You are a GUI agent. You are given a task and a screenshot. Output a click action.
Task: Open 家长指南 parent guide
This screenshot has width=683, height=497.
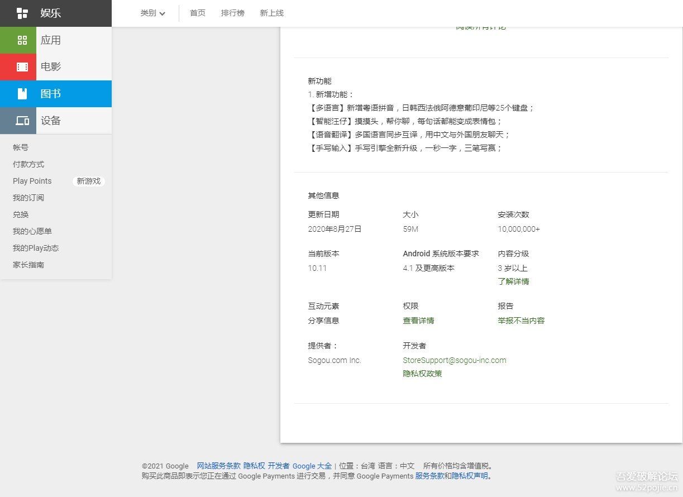click(28, 265)
